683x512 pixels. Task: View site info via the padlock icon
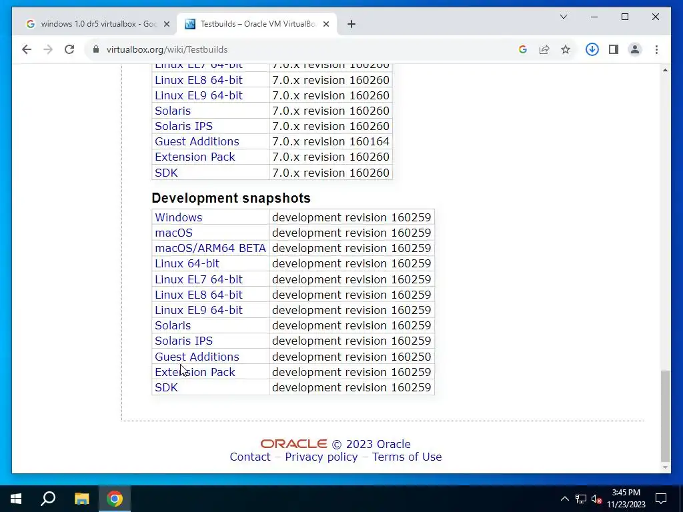click(x=96, y=49)
